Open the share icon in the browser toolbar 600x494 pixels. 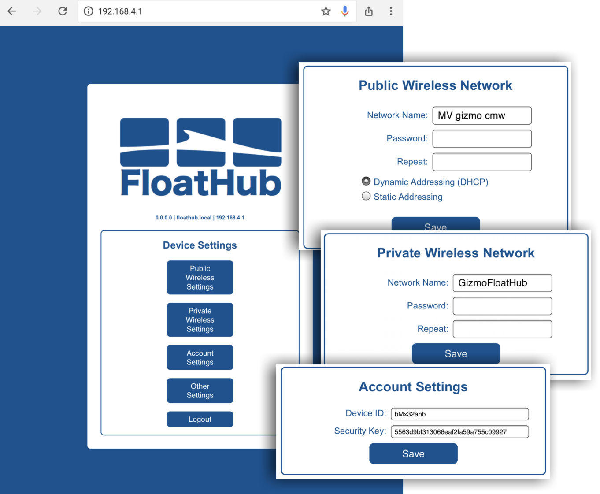tap(369, 11)
